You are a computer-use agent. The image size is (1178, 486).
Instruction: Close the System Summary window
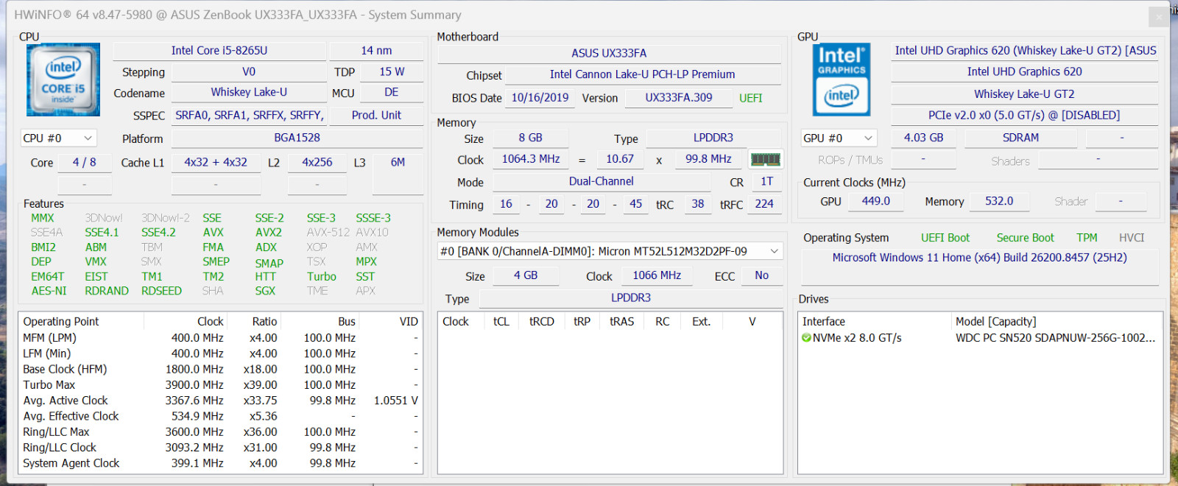[1159, 16]
